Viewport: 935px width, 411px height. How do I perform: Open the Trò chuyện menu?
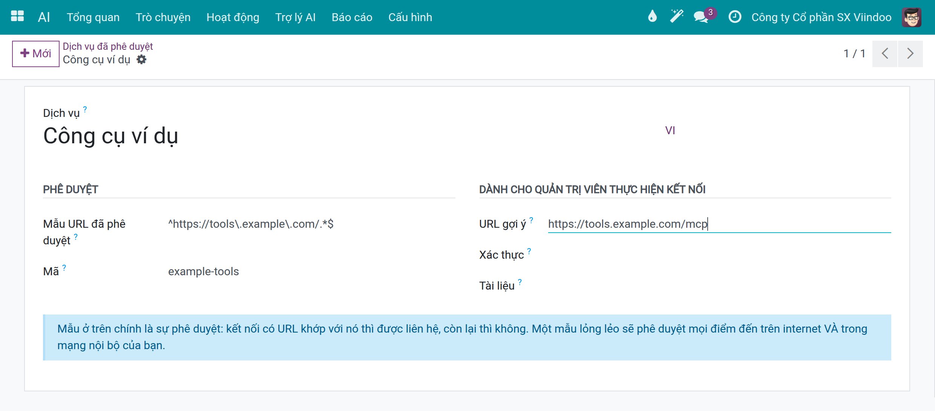pos(163,17)
